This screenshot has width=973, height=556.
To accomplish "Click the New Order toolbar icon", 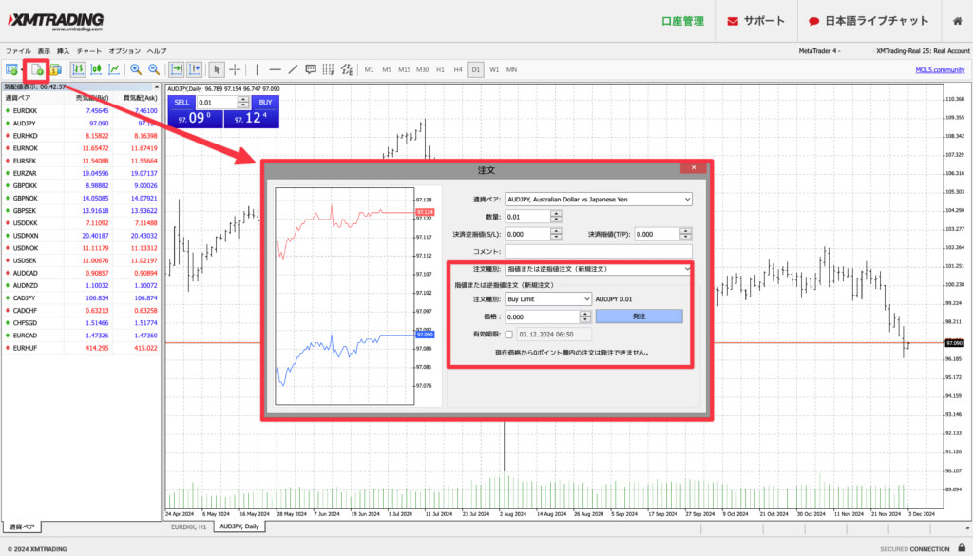I will click(36, 69).
